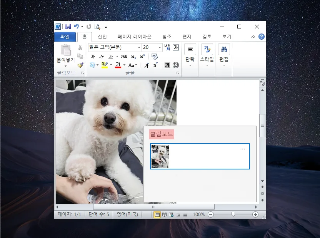Toggle bold formatting
Screen dimensions: 320x238
(93, 57)
